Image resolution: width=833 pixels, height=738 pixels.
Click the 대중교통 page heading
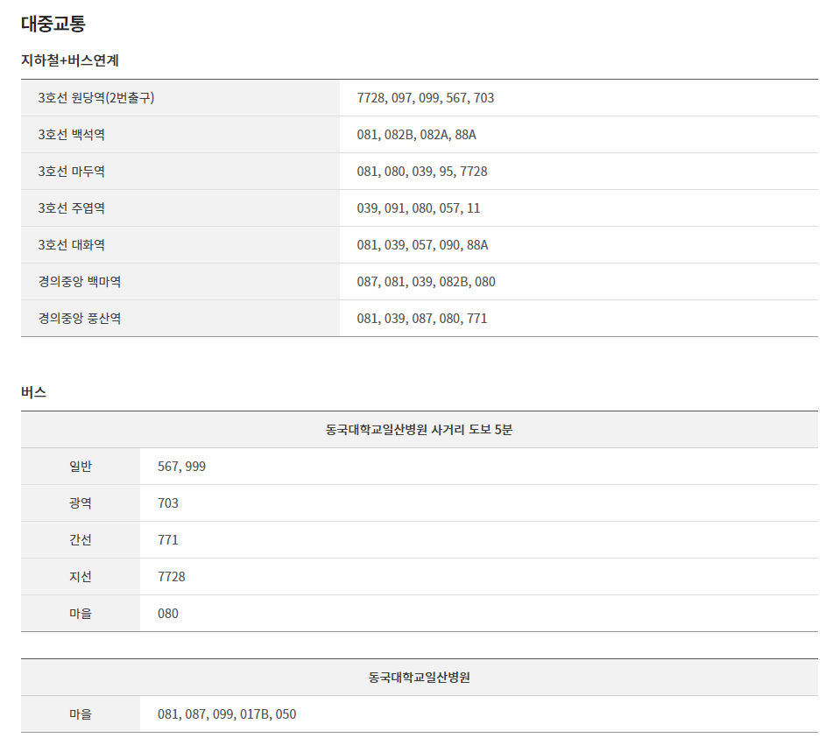click(x=53, y=24)
